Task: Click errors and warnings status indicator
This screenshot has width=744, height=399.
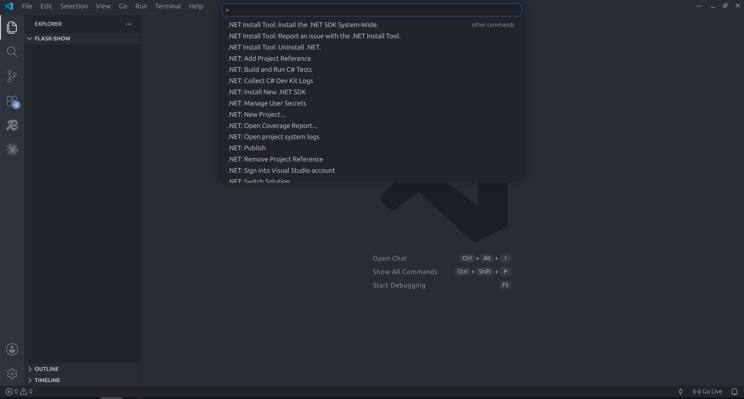Action: coord(19,391)
